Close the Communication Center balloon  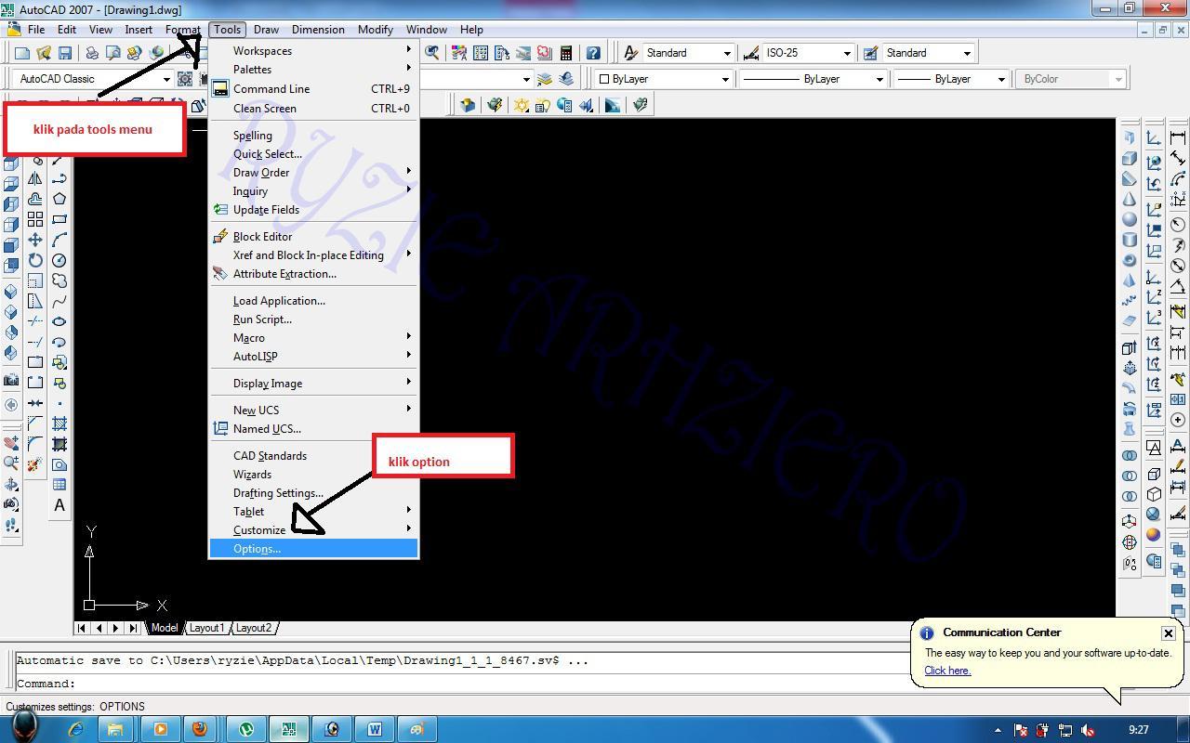pyautogui.click(x=1169, y=633)
